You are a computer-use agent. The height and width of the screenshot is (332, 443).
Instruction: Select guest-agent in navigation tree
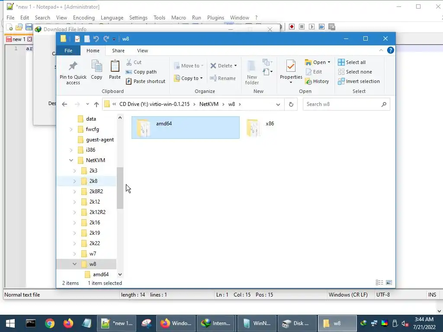pos(100,140)
